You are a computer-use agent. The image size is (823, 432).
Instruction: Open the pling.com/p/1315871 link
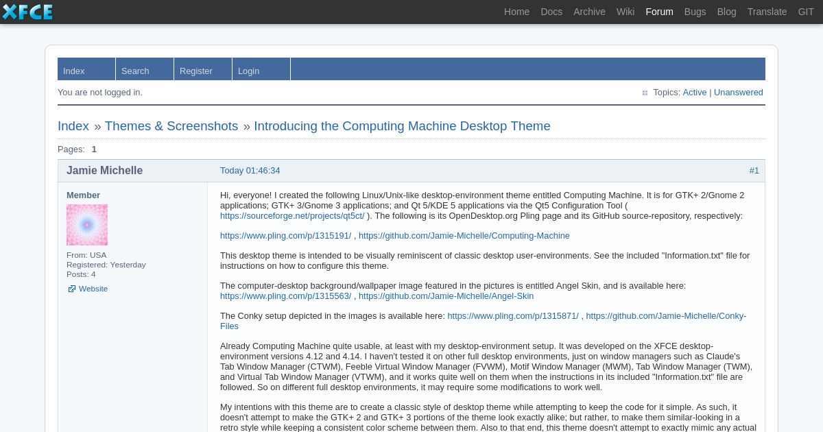(x=513, y=316)
